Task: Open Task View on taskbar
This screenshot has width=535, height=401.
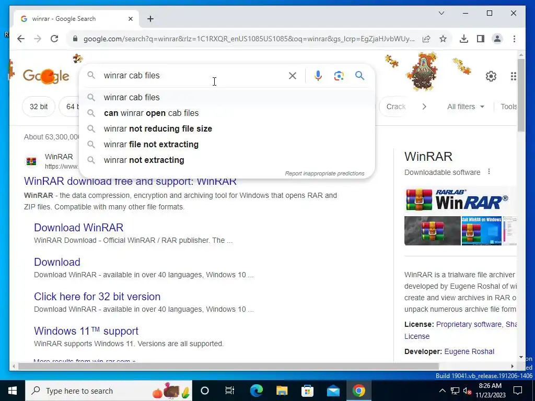Action: [x=230, y=391]
